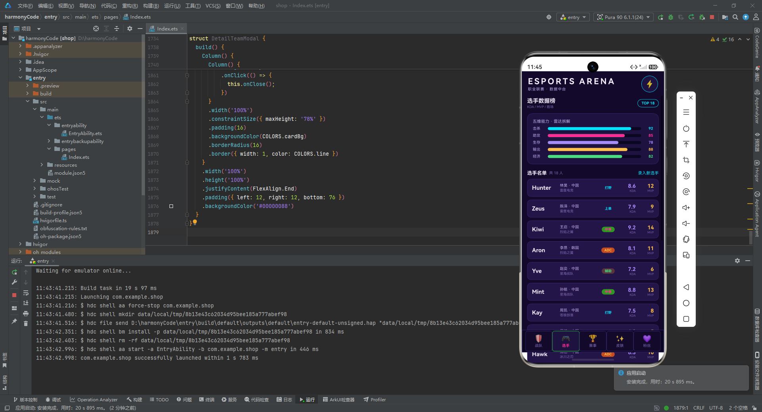Locate the opened file in the project tree
The height and width of the screenshot is (412, 762).
click(x=96, y=29)
